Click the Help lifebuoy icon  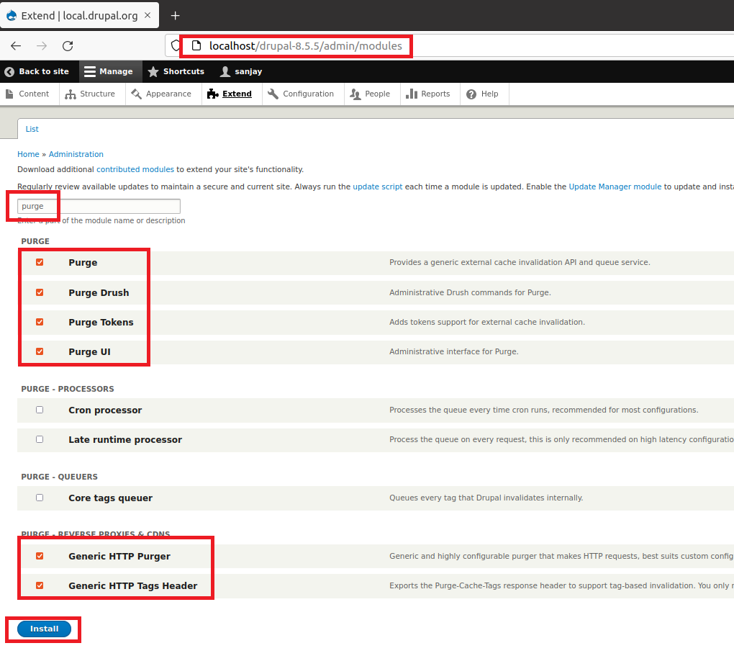(x=471, y=94)
